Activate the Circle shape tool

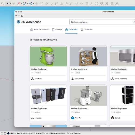[31, 4]
